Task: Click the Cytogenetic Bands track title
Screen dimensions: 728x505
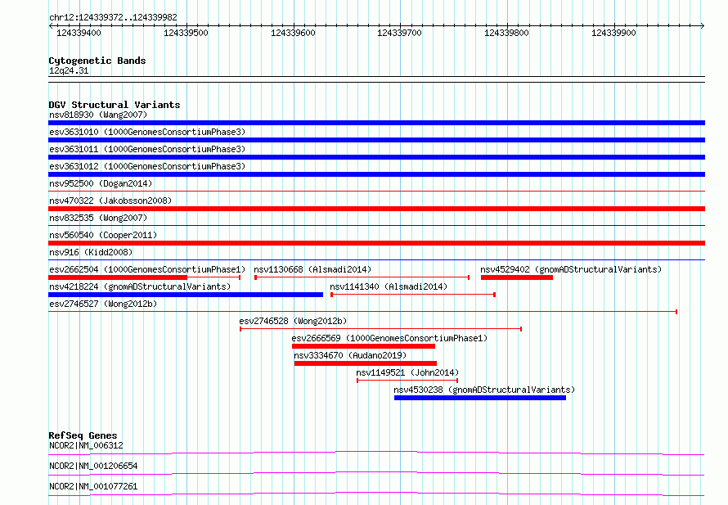Action: pos(97,61)
